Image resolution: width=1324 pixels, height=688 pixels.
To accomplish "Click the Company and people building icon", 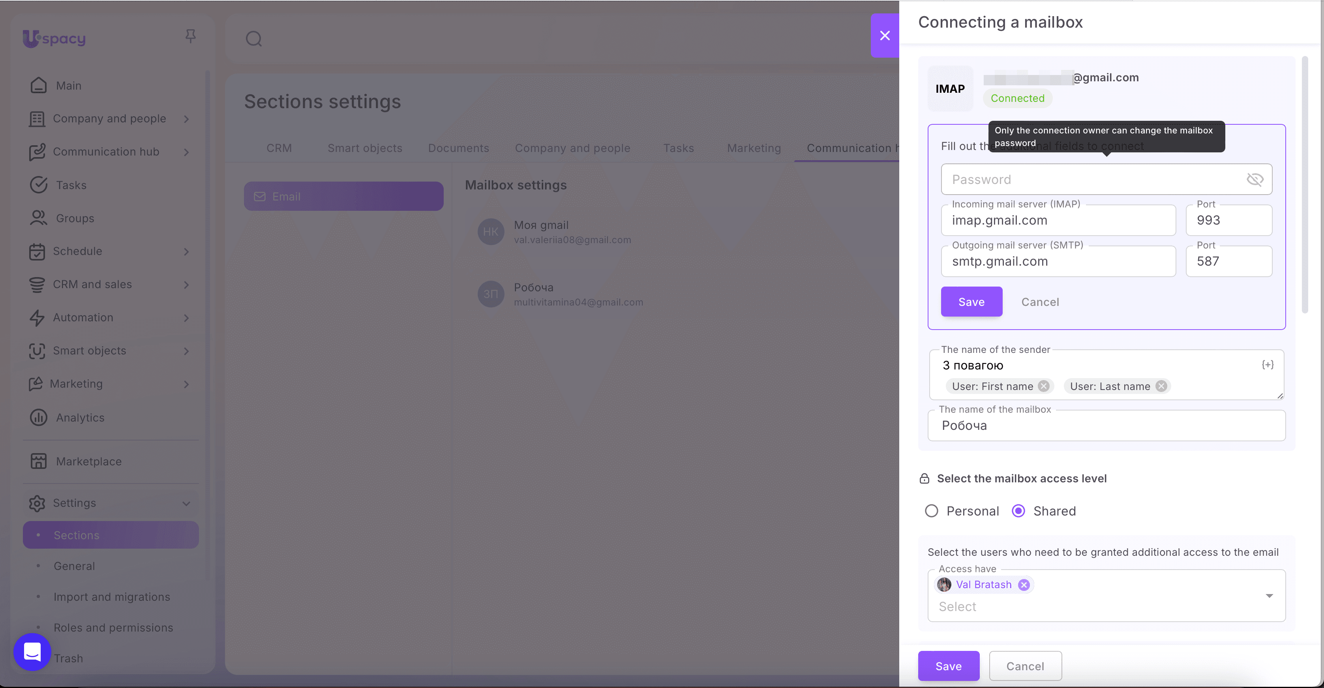I will pyautogui.click(x=37, y=119).
